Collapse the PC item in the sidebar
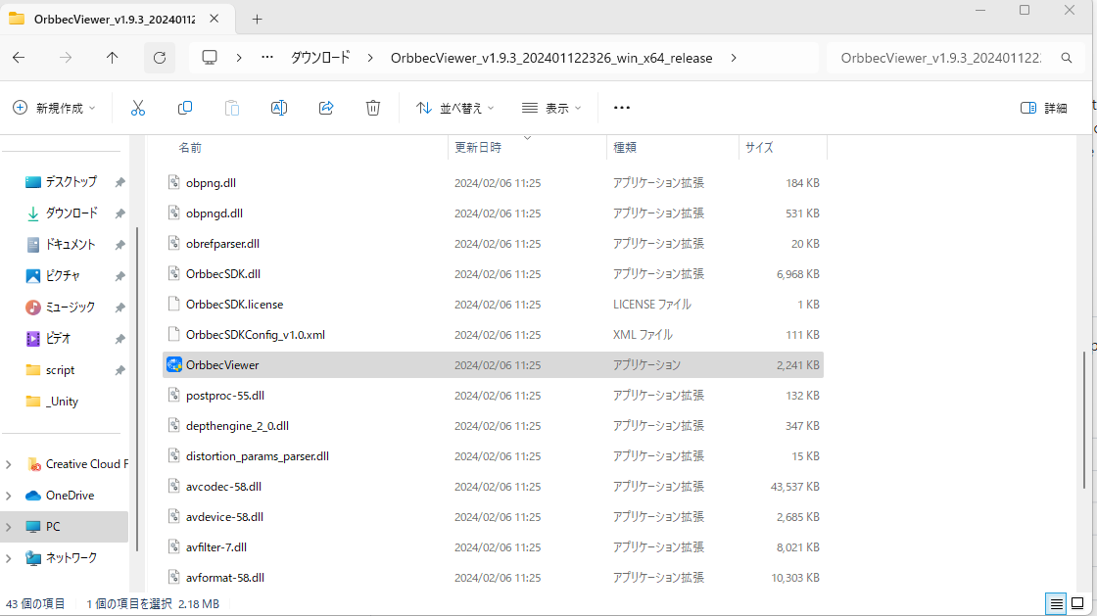 [x=9, y=526]
